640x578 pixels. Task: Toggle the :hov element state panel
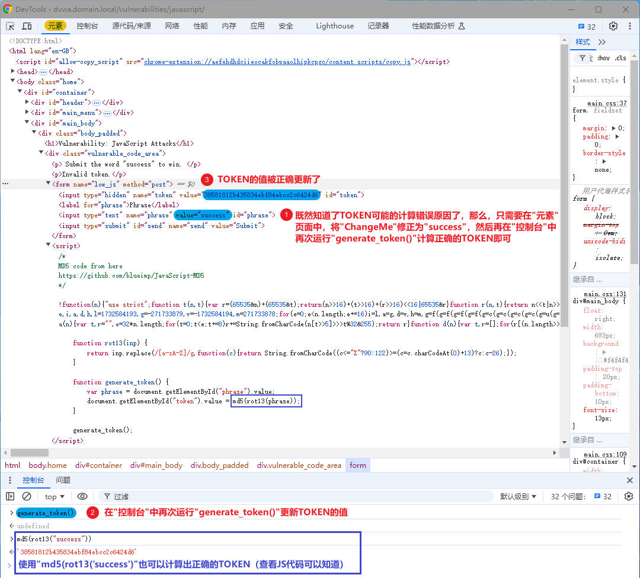click(603, 58)
